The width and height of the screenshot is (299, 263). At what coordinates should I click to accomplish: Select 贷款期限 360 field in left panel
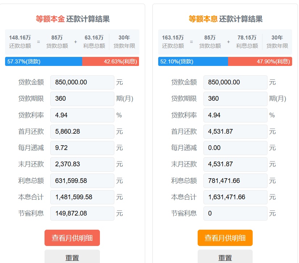point(82,99)
